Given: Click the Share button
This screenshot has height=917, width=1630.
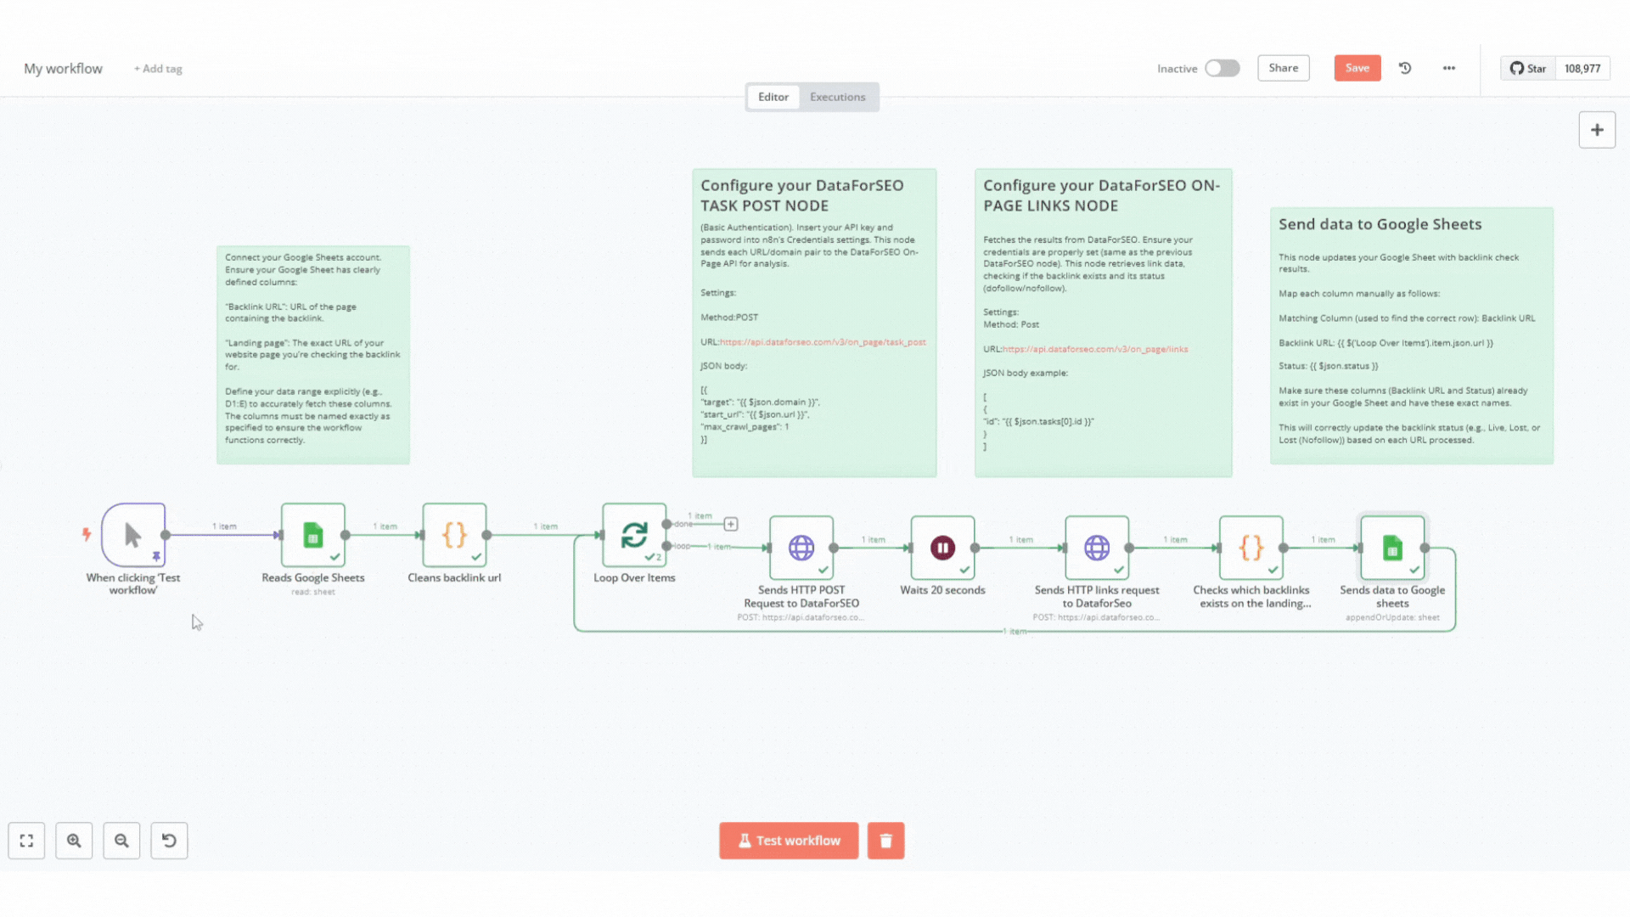Looking at the screenshot, I should (x=1284, y=68).
